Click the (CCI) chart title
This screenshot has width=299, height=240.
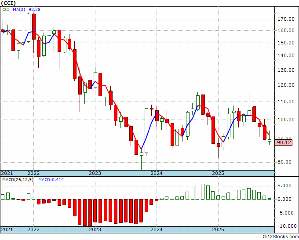(x=8, y=3)
